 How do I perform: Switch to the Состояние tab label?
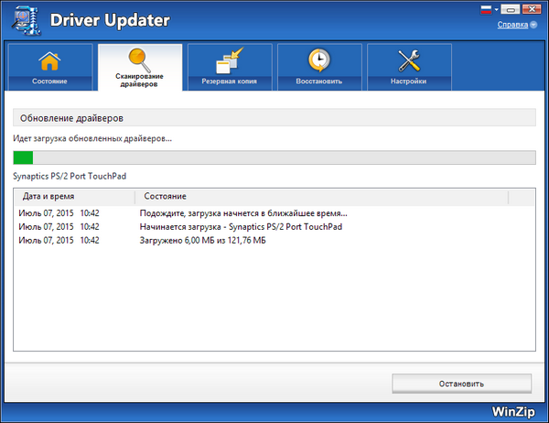49,81
